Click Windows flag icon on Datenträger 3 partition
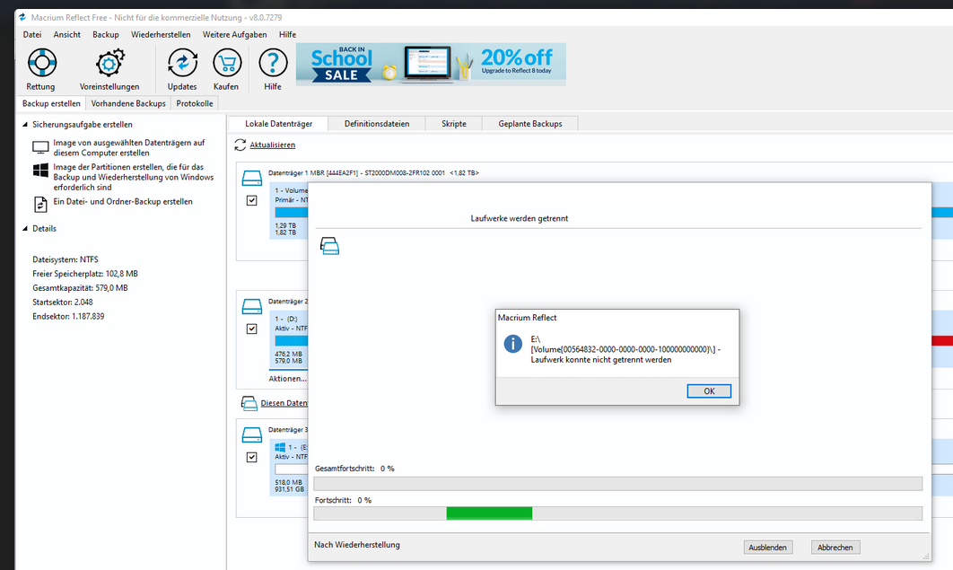953x570 pixels. [280, 447]
